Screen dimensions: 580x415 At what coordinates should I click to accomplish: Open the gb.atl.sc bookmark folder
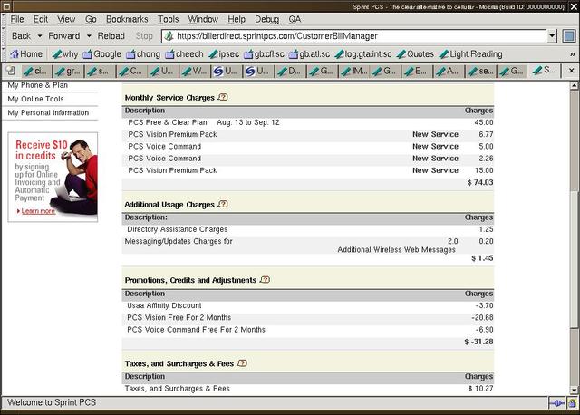(309, 54)
